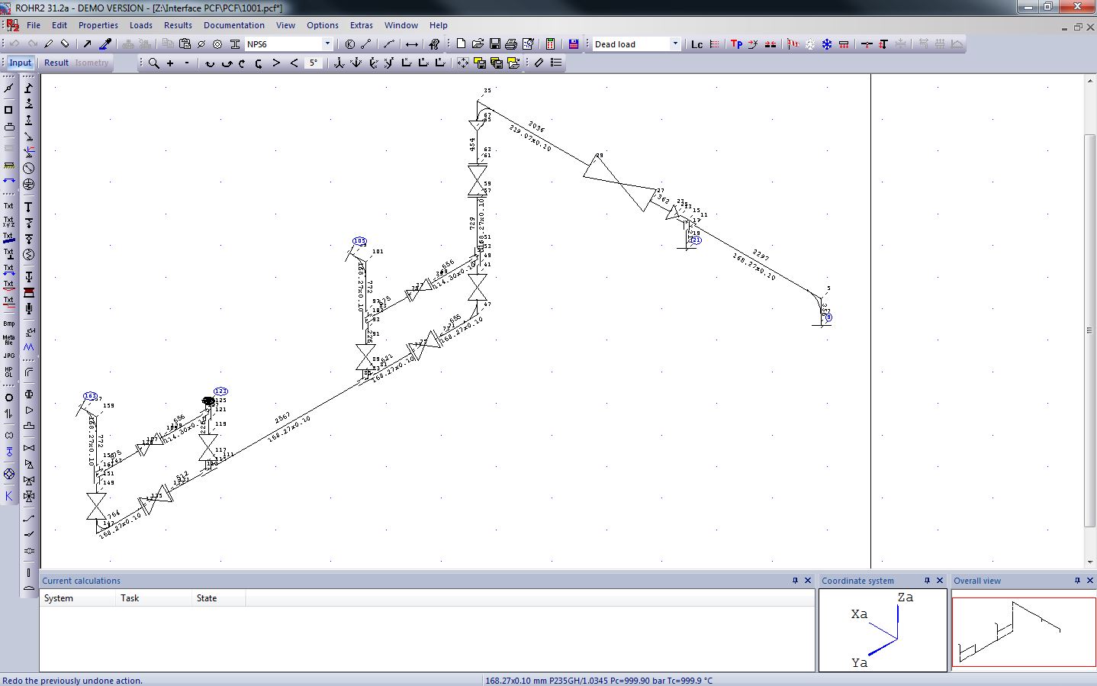Open the NPS6 pipe size dropdown
This screenshot has width=1097, height=686.
click(327, 43)
